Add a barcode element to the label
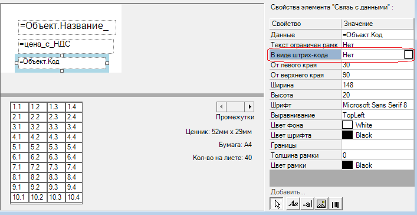This screenshot has width=417, height=215. point(336,204)
